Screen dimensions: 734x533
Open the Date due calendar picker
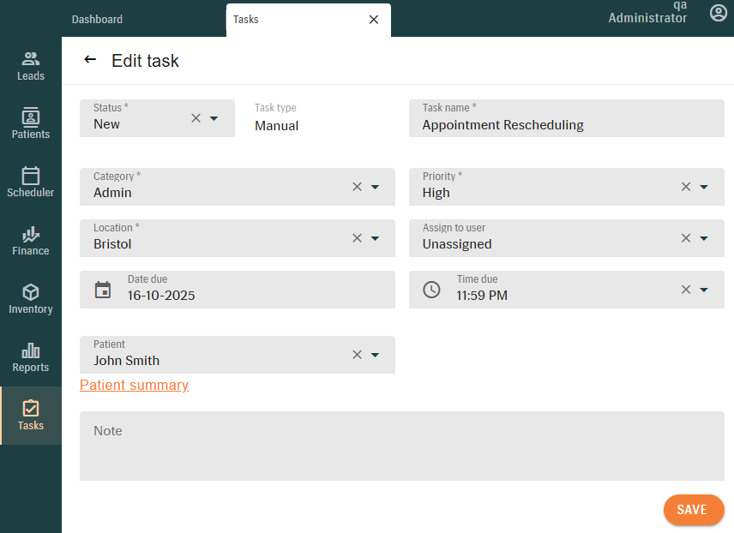pos(103,290)
